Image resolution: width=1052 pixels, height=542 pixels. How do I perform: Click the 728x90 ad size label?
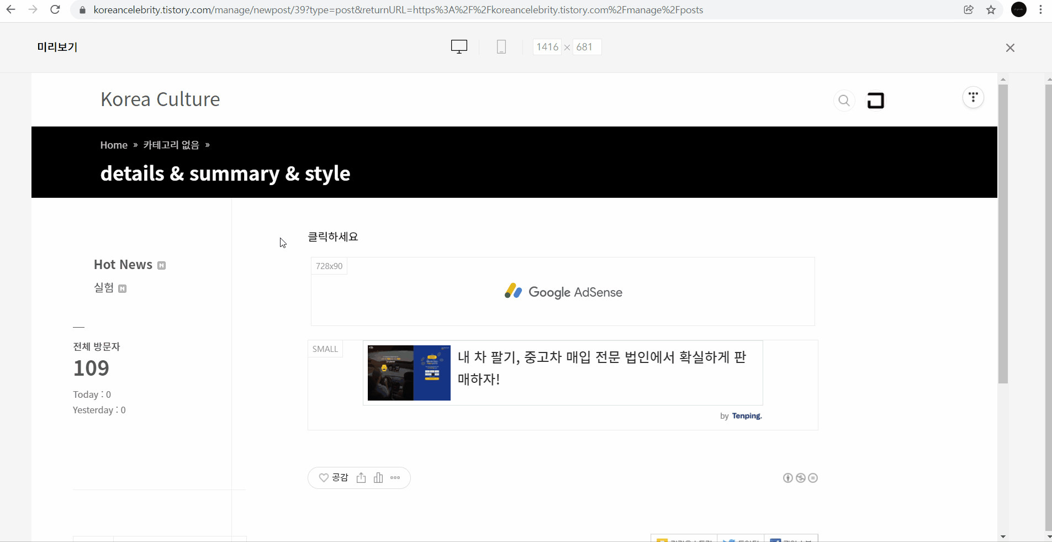point(329,266)
